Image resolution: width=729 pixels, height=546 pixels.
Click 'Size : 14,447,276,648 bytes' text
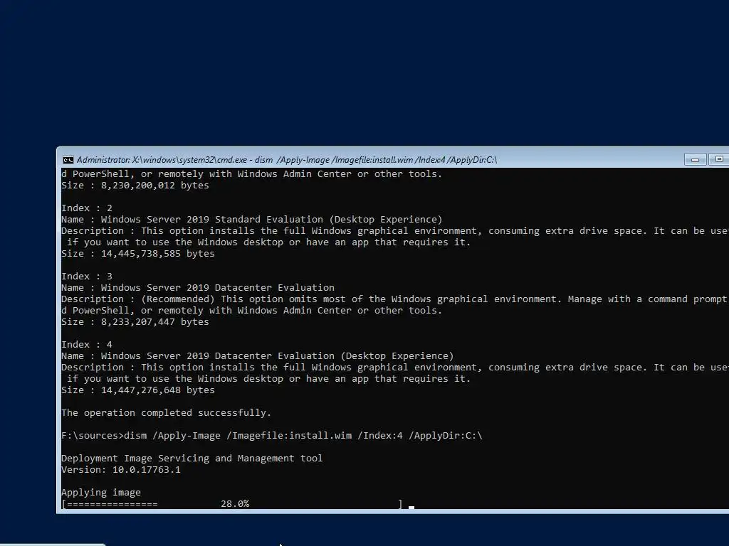pos(138,390)
